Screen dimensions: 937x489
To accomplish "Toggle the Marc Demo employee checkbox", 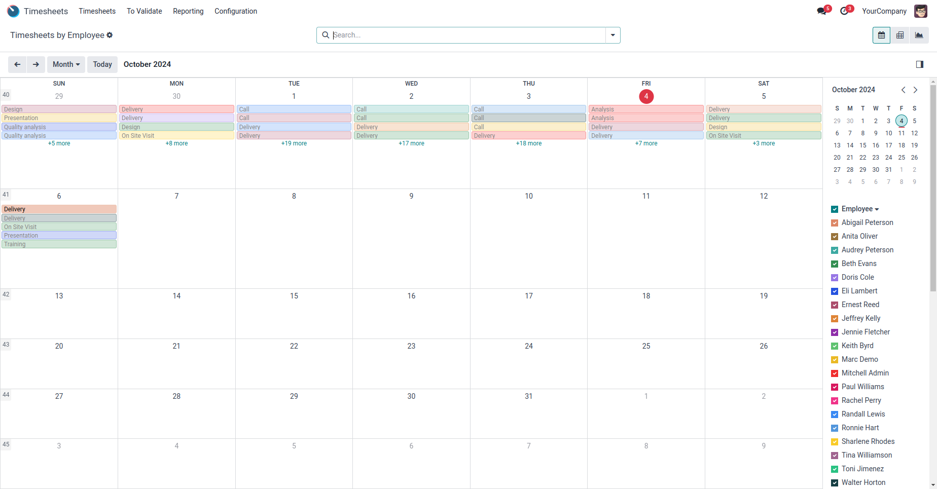I will pyautogui.click(x=835, y=360).
